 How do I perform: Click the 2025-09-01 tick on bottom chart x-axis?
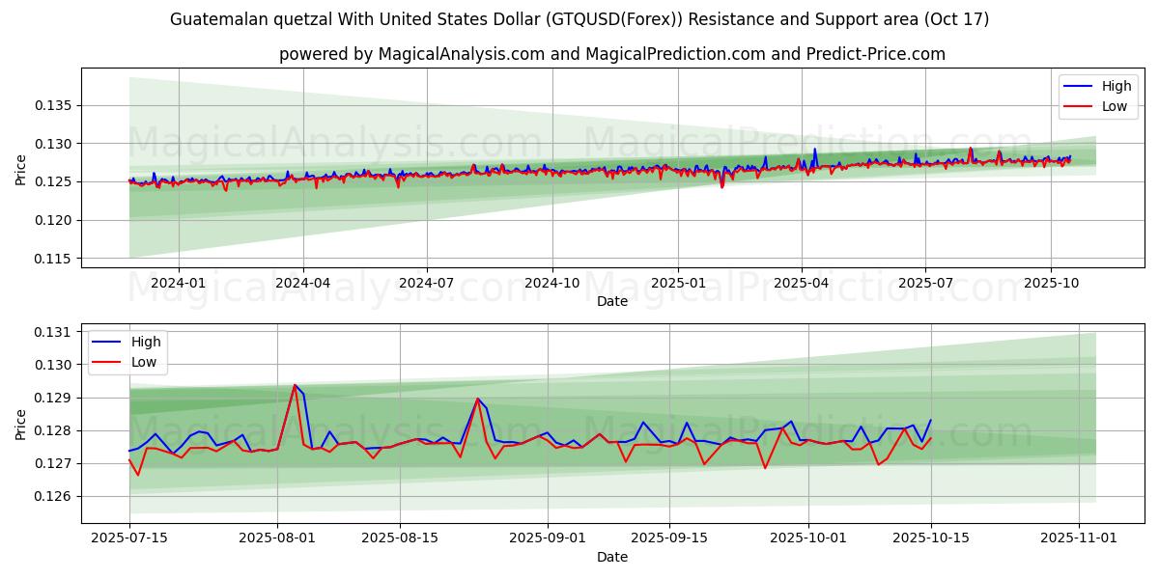pos(548,538)
